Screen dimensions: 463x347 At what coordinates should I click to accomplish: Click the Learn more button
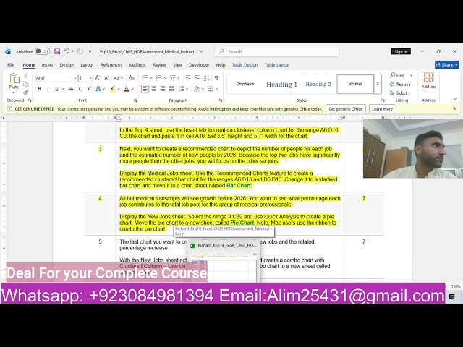pyautogui.click(x=382, y=109)
